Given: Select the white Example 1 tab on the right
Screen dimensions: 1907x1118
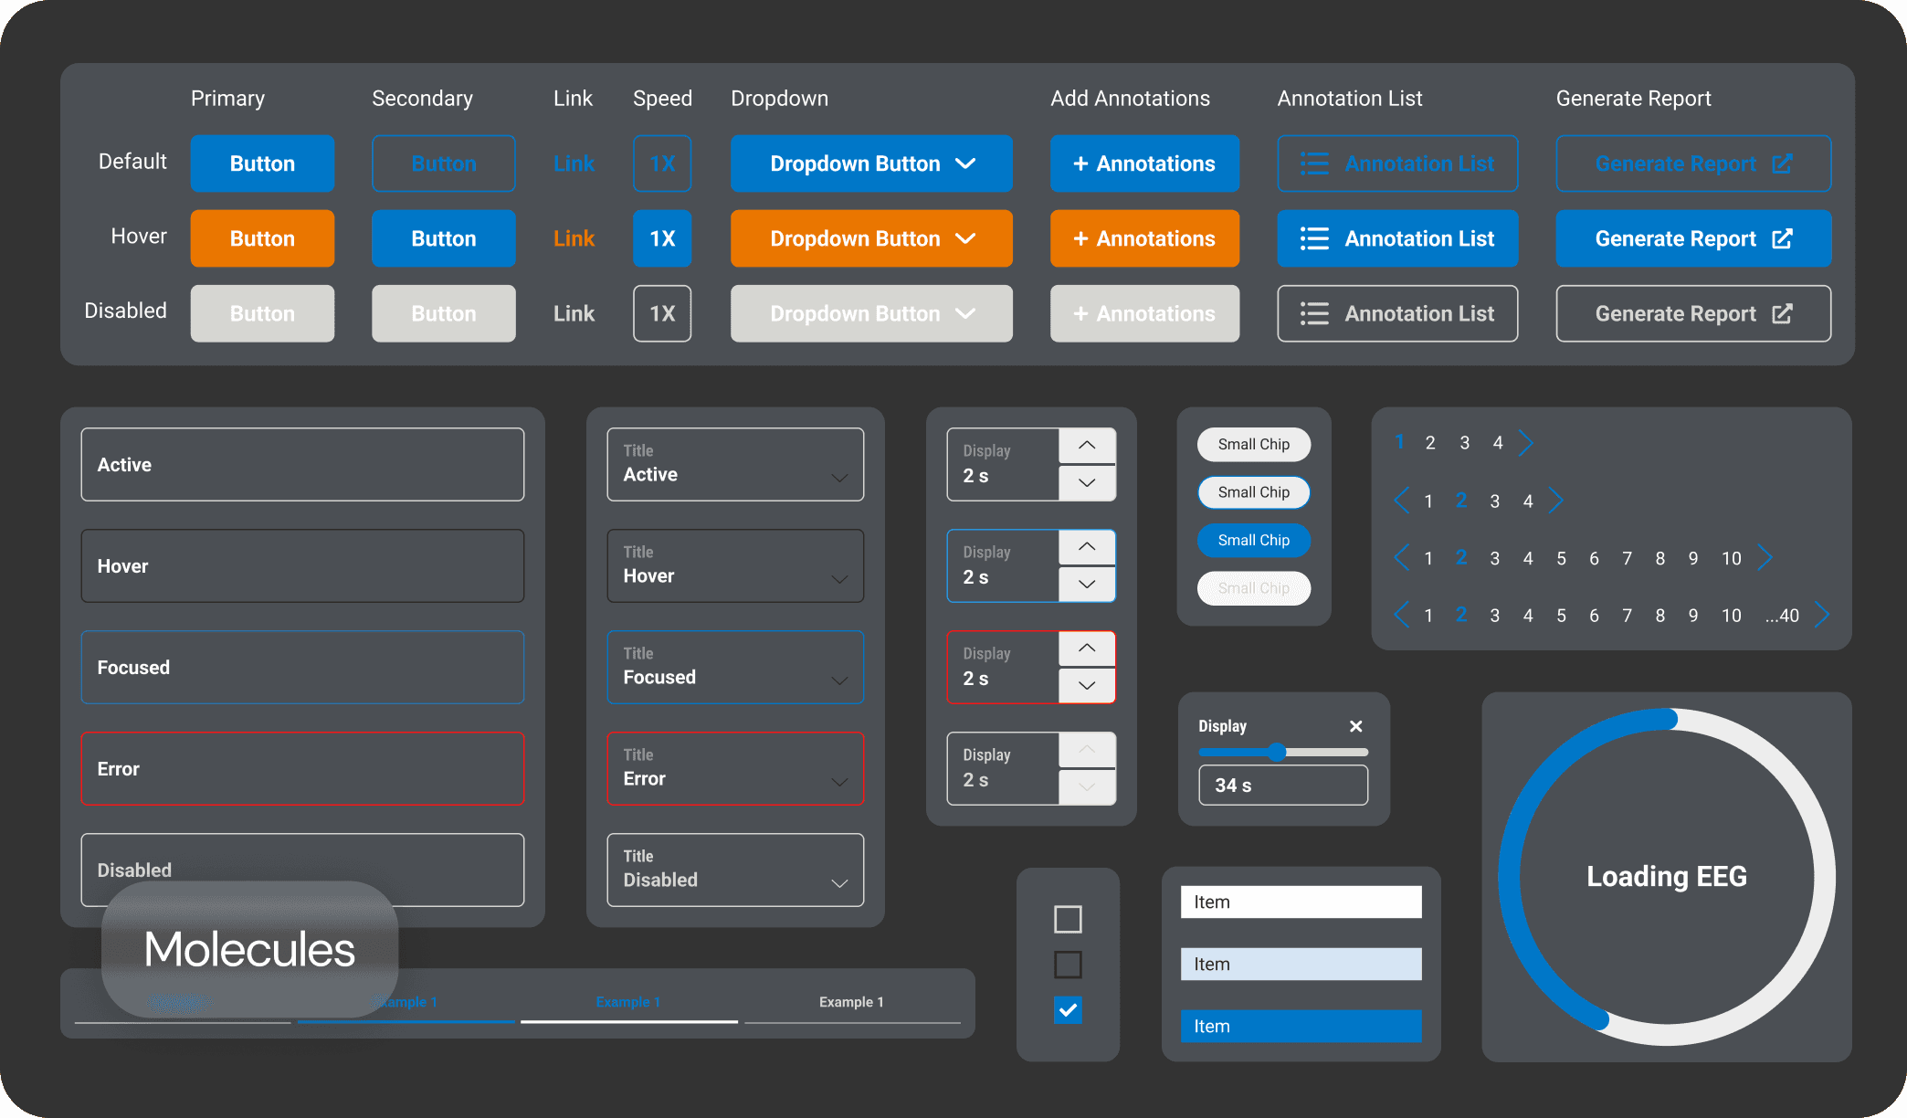Looking at the screenshot, I should point(851,1002).
